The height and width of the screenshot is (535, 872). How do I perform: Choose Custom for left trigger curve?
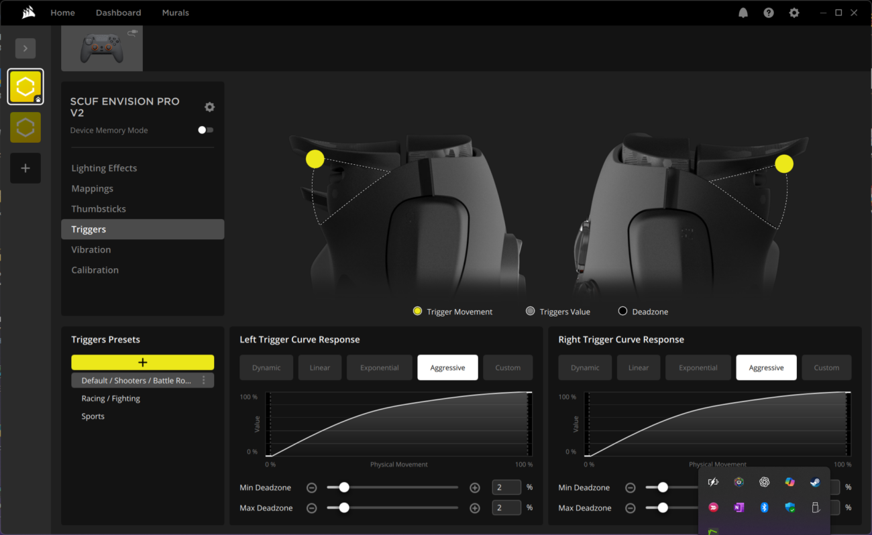tap(508, 367)
